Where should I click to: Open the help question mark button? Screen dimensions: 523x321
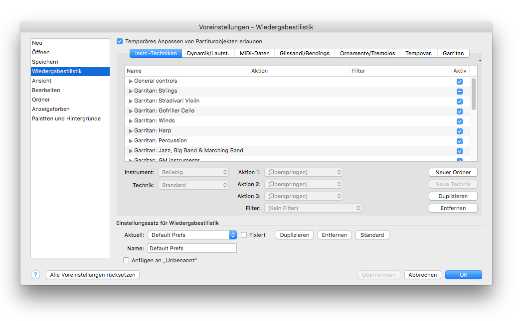click(x=35, y=275)
